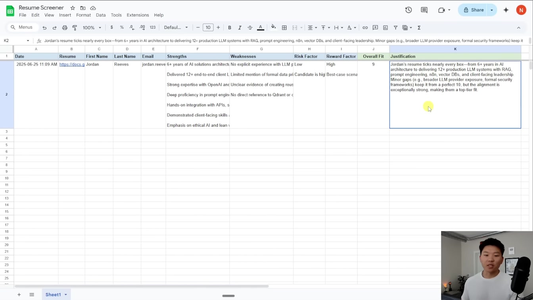
Task: Move document to folder icon
Action: [83, 8]
